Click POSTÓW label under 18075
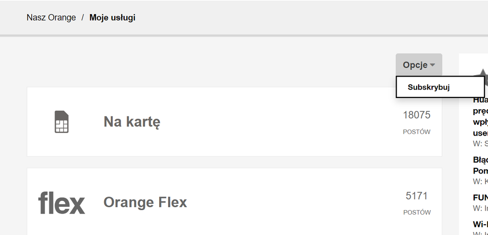This screenshot has width=488, height=235. click(x=417, y=132)
